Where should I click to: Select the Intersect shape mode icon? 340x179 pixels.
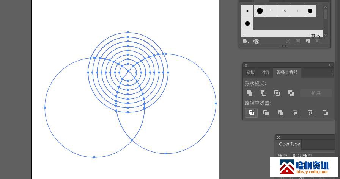(x=277, y=93)
